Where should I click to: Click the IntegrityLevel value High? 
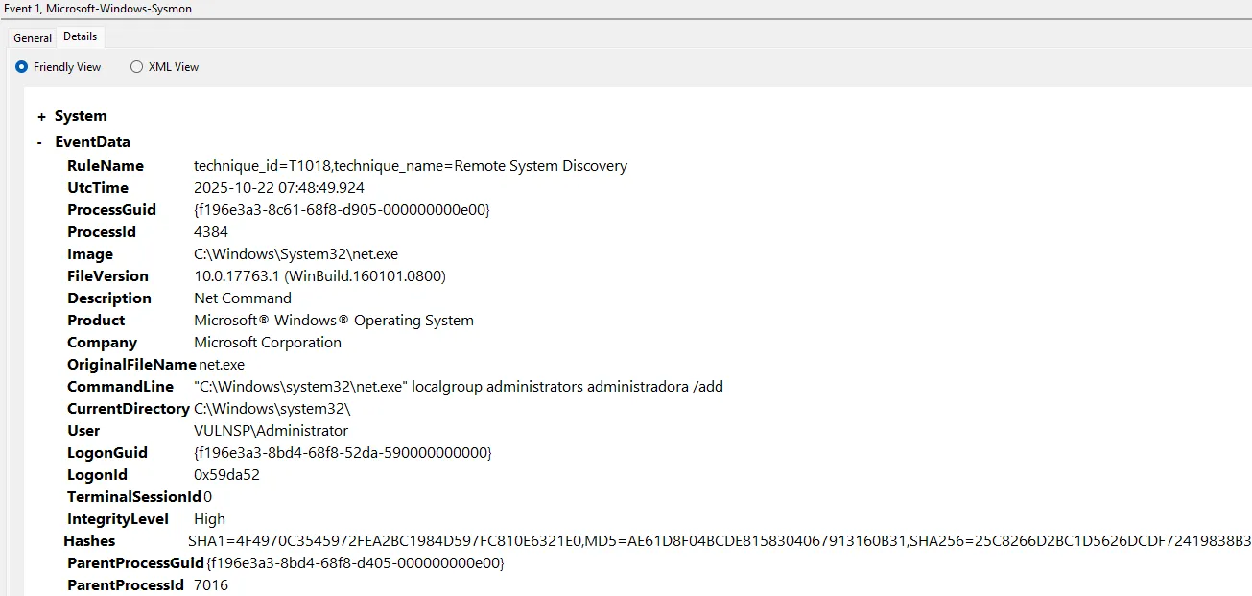[210, 519]
